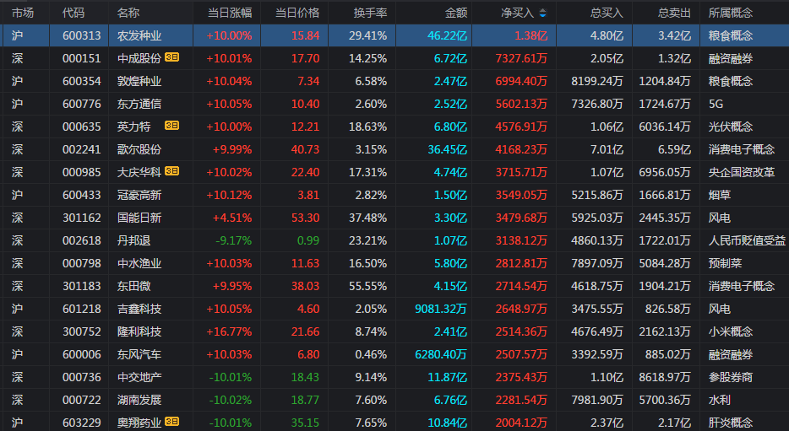Click net buy value 7327.61万
This screenshot has height=431, width=789.
click(521, 58)
